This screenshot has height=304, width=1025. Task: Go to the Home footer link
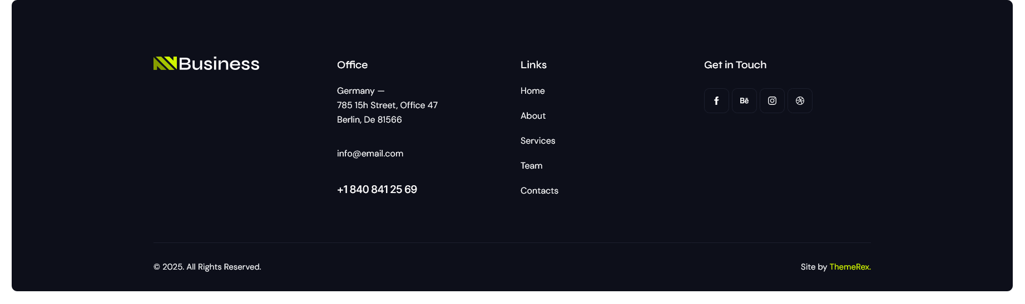pyautogui.click(x=532, y=91)
